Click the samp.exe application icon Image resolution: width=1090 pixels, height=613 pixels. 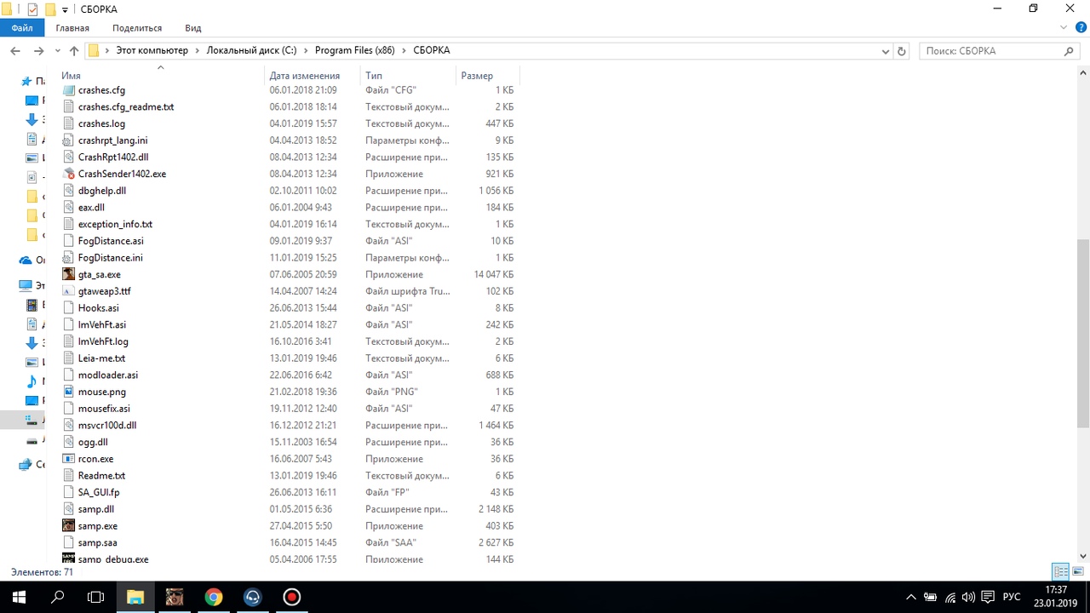pos(69,526)
